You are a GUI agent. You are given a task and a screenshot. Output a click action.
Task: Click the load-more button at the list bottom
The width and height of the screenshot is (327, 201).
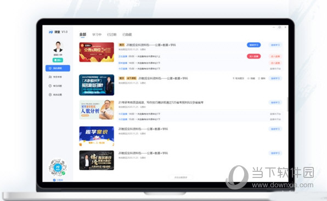click(x=181, y=177)
